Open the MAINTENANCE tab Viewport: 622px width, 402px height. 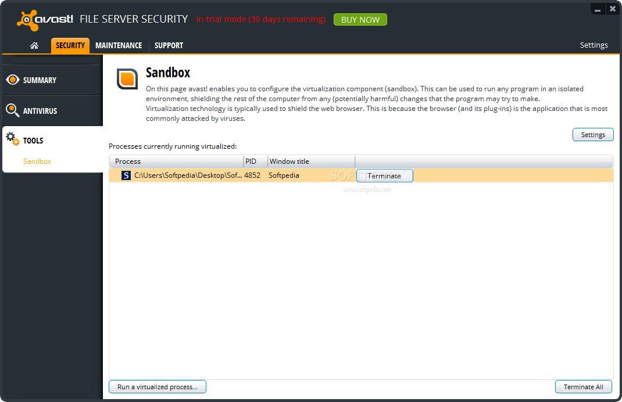[x=119, y=45]
